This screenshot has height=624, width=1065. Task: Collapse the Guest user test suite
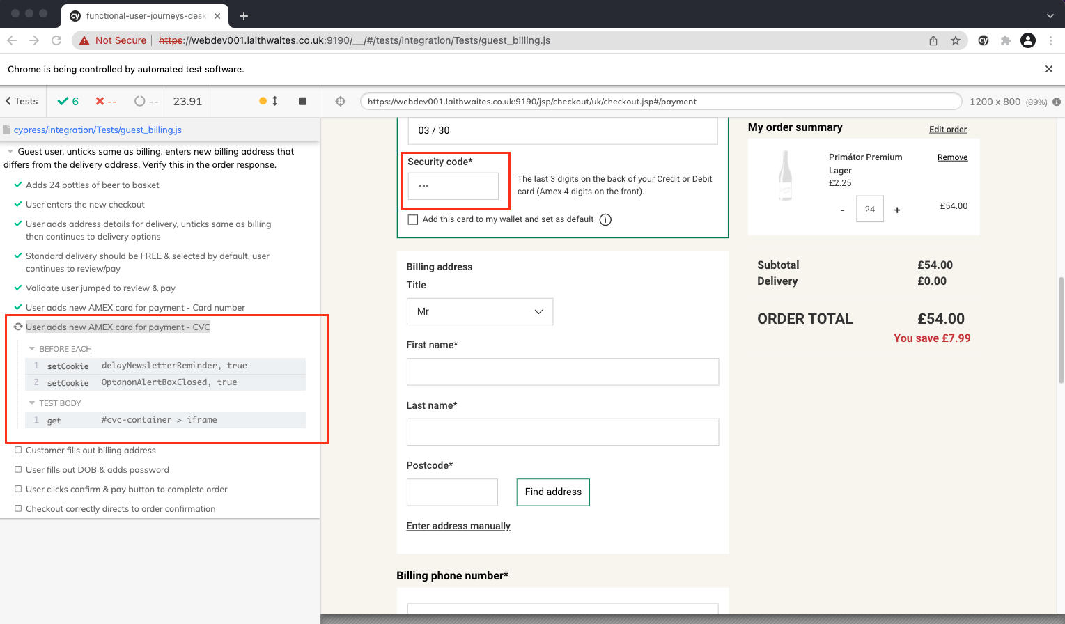(x=10, y=151)
